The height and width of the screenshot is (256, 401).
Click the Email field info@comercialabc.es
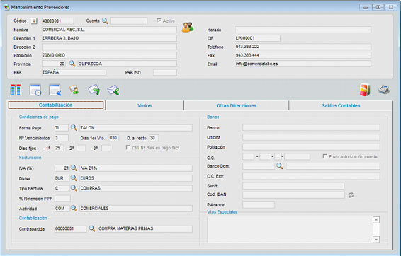pyautogui.click(x=303, y=64)
